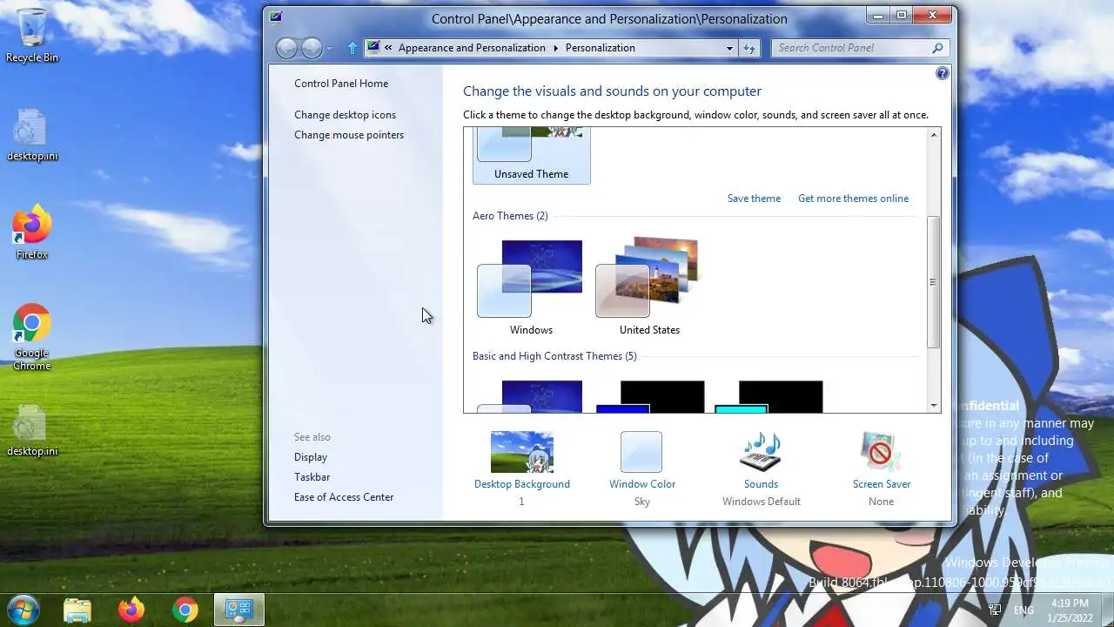Open the Window Color Sky swatch
The width and height of the screenshot is (1114, 627).
(x=641, y=452)
